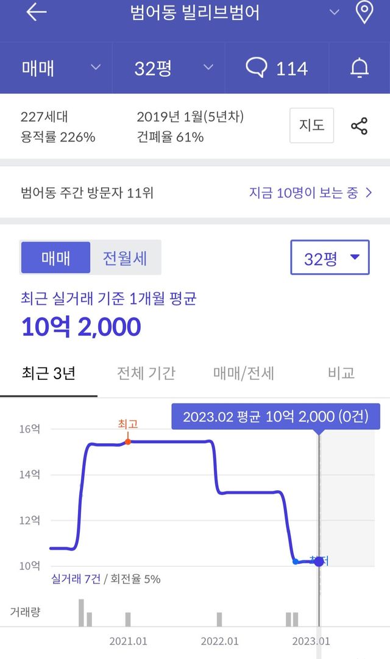Viewport: 390px width, 659px height.
Task: Open the map location pin icon
Action: (x=364, y=13)
